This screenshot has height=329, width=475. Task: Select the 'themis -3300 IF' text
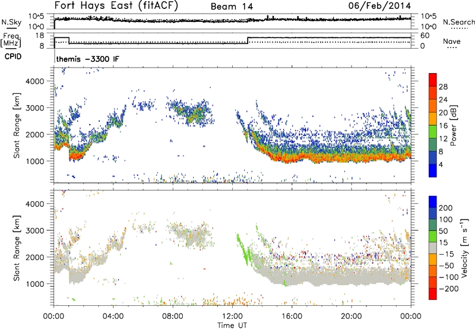click(x=87, y=59)
